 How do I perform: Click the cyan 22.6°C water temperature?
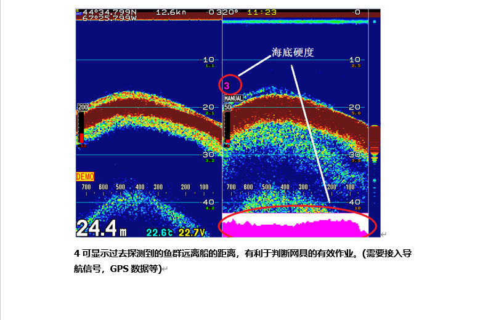159,232
